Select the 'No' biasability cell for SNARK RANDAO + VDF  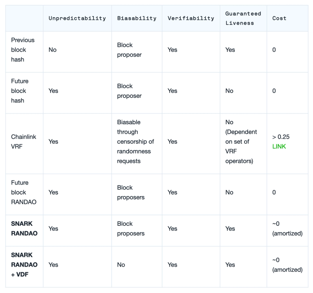pos(121,265)
